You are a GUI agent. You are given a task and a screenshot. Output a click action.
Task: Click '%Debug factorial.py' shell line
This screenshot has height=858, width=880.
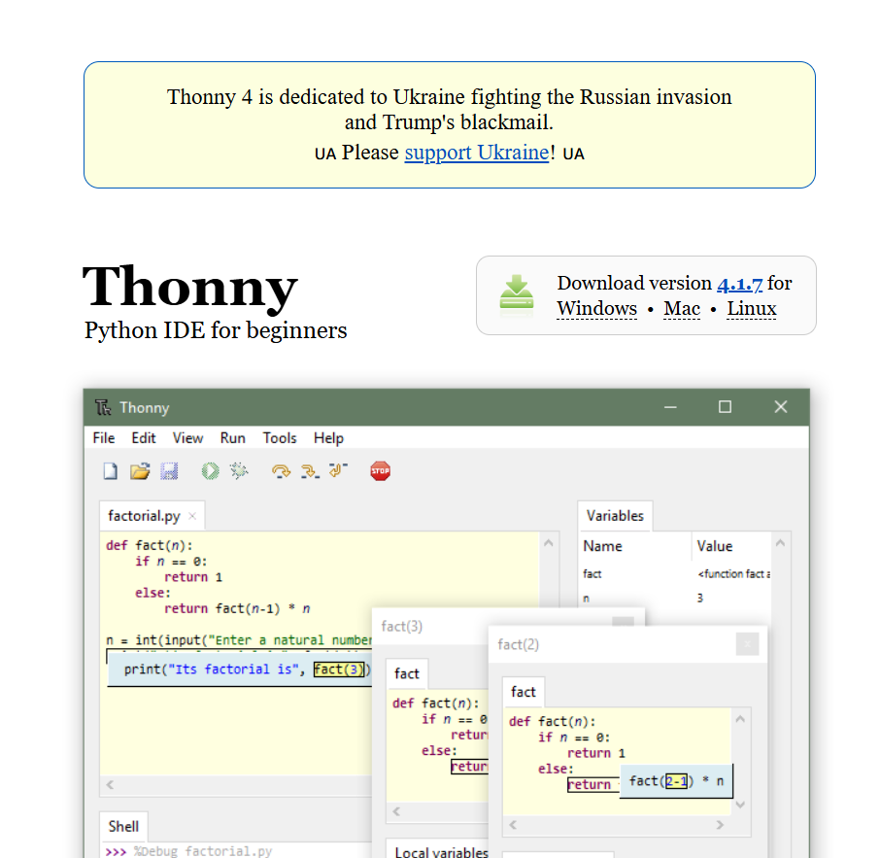203,851
